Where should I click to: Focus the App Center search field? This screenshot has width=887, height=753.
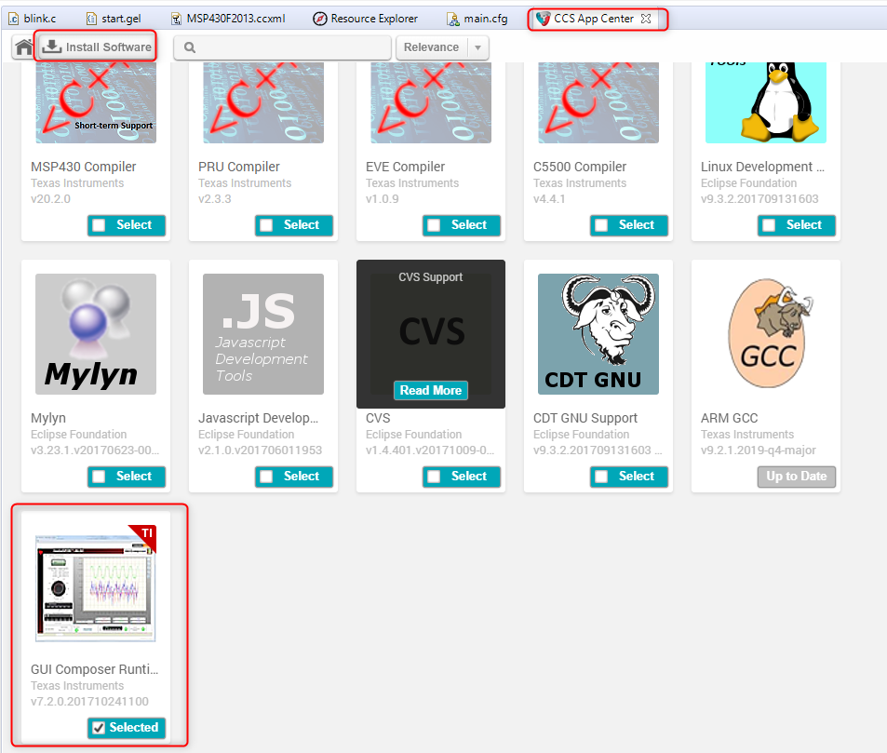point(282,47)
